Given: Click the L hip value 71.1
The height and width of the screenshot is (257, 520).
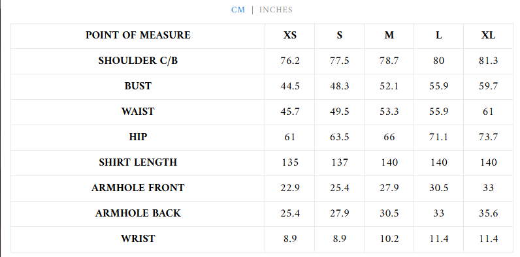Looking at the screenshot, I should click(438, 137).
